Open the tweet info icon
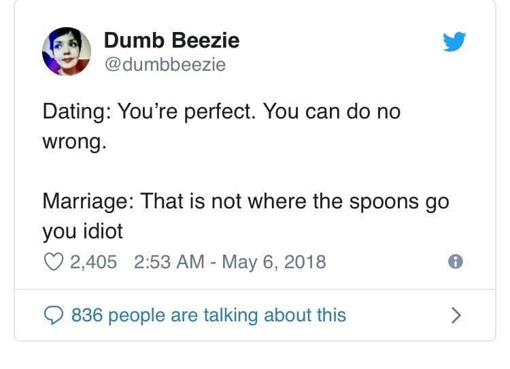This screenshot has width=510, height=369. 456,261
